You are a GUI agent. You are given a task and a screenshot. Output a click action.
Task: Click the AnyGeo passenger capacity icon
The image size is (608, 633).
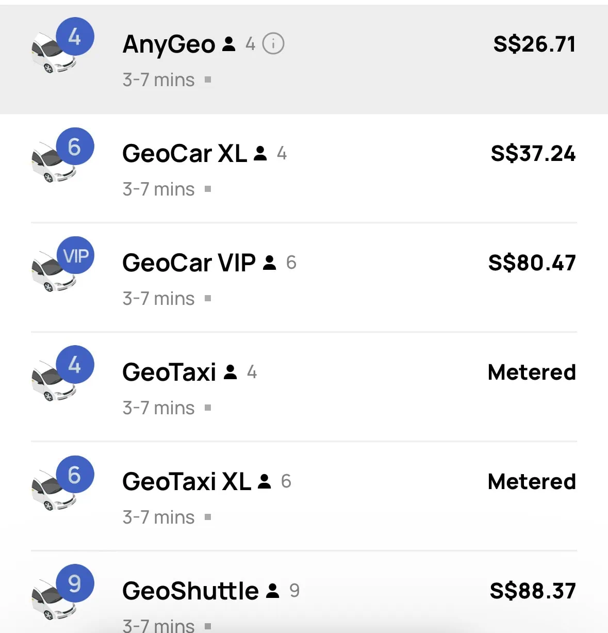pos(229,44)
